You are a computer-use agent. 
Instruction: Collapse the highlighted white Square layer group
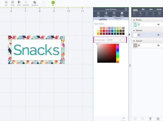point(134,30)
